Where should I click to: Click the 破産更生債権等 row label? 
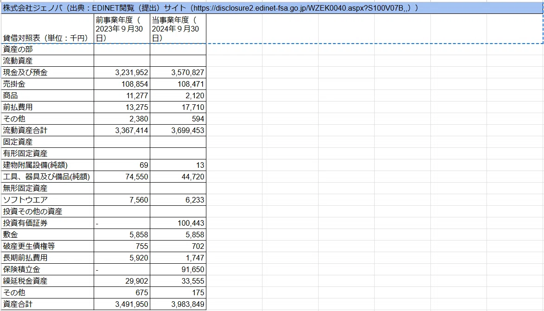tap(47, 247)
